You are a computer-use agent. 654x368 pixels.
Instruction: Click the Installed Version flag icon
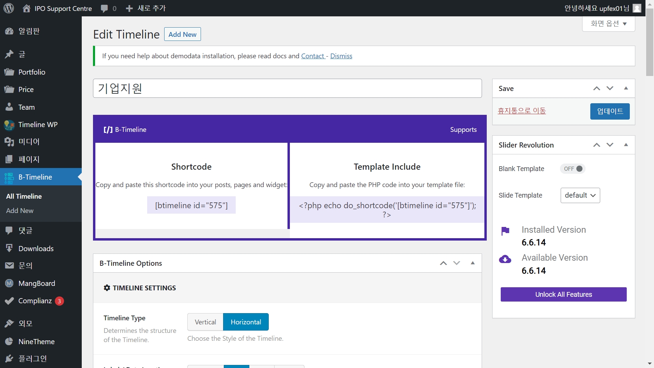[505, 231]
